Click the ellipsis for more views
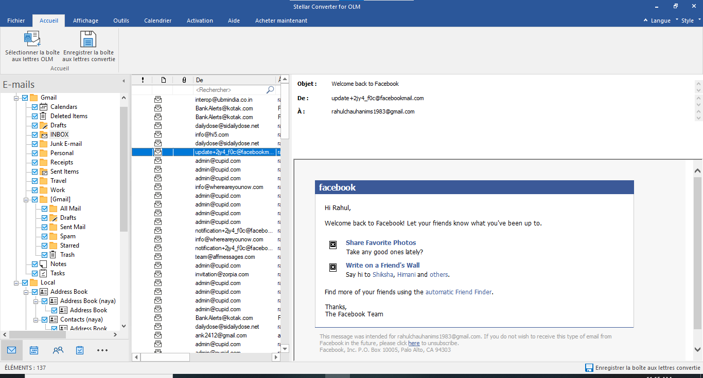 (102, 350)
